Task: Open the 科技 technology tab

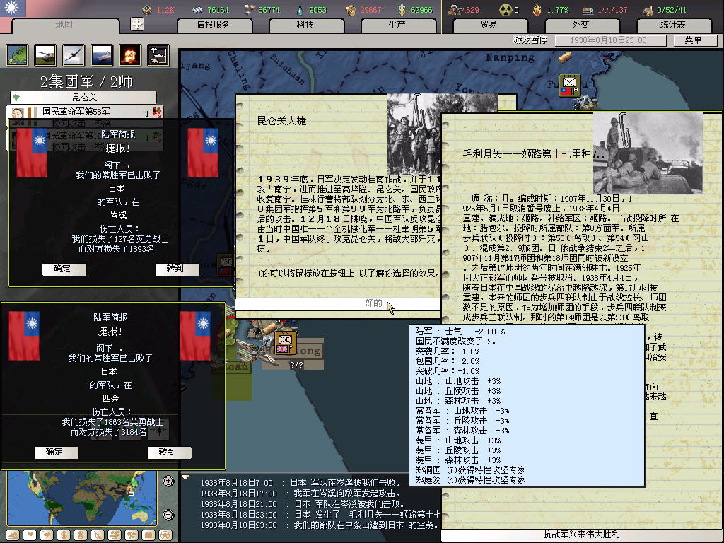Action: (306, 25)
